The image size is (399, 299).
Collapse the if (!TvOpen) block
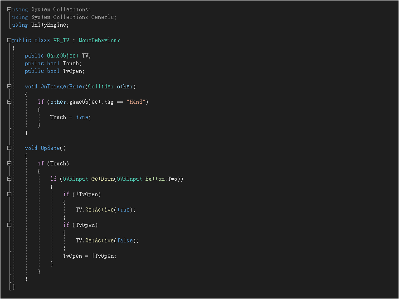click(x=9, y=194)
